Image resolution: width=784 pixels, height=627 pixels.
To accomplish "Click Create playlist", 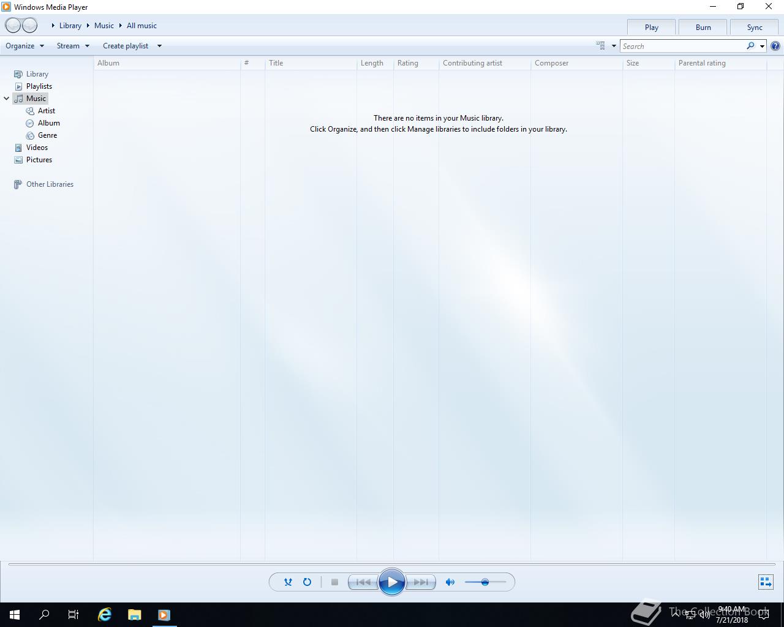I will pos(126,46).
